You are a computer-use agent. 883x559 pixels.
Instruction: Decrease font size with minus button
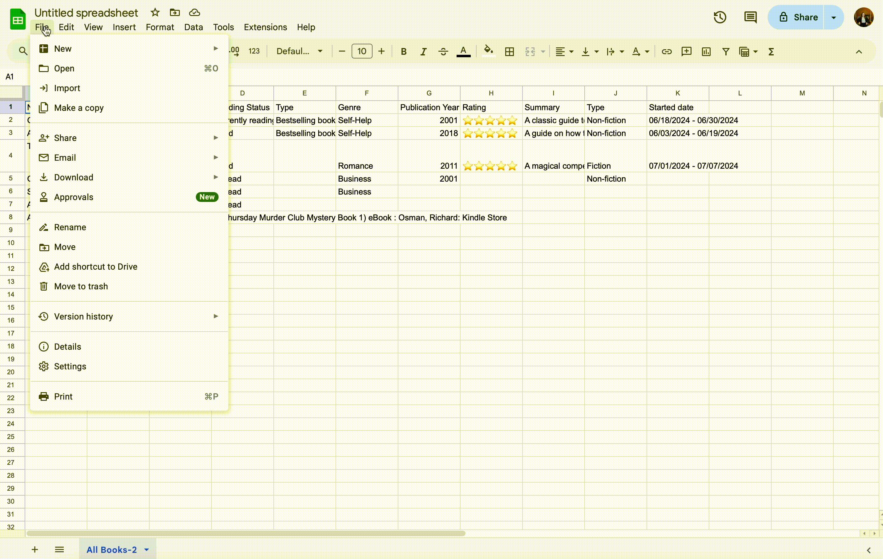(342, 51)
